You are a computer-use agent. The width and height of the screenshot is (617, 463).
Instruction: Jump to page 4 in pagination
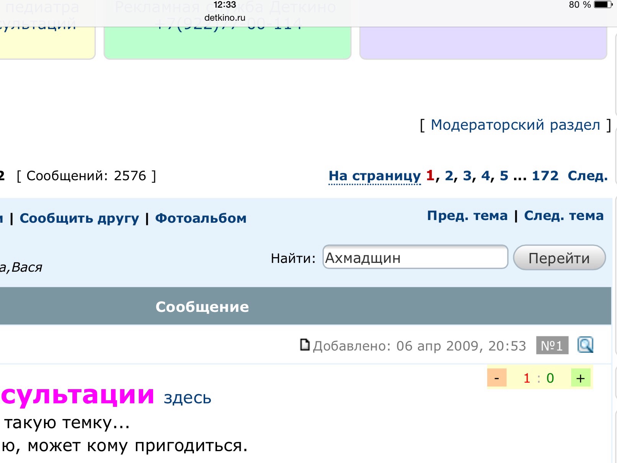tap(485, 176)
